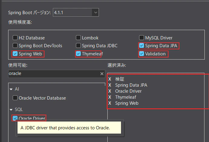209x142 pixels.
Task: Check the H2 Database checkbox
Action: [15, 38]
